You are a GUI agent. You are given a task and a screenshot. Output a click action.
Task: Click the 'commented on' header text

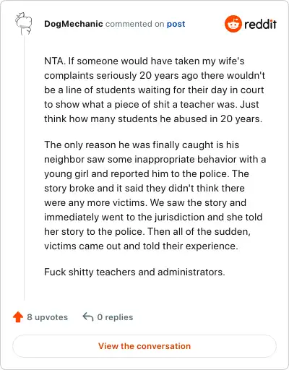tap(135, 24)
